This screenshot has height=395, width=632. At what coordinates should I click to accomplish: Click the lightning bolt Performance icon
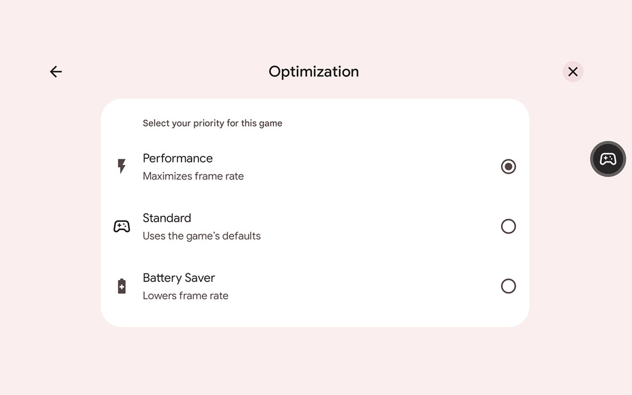click(x=121, y=166)
